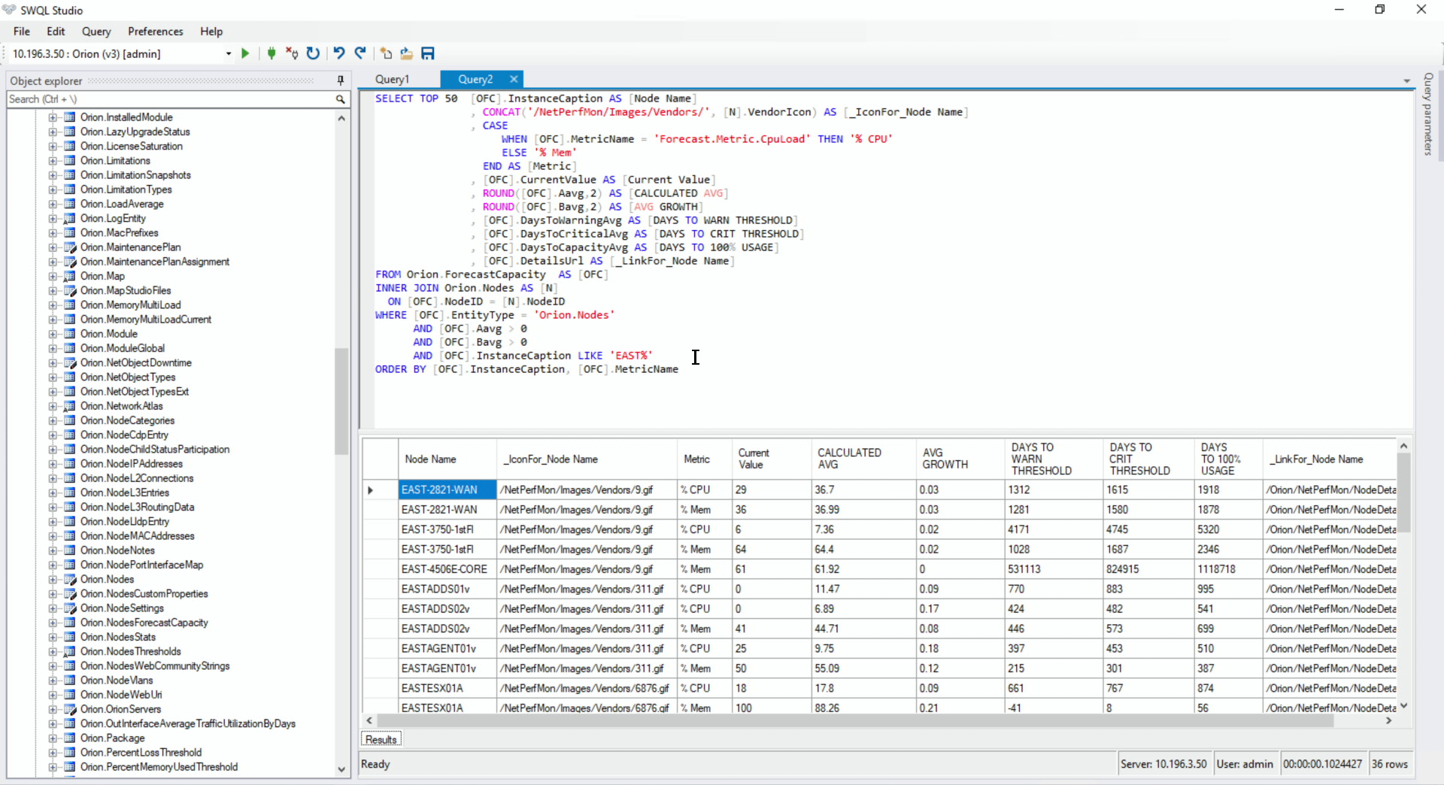
Task: Open the server connection dropdown
Action: point(228,54)
